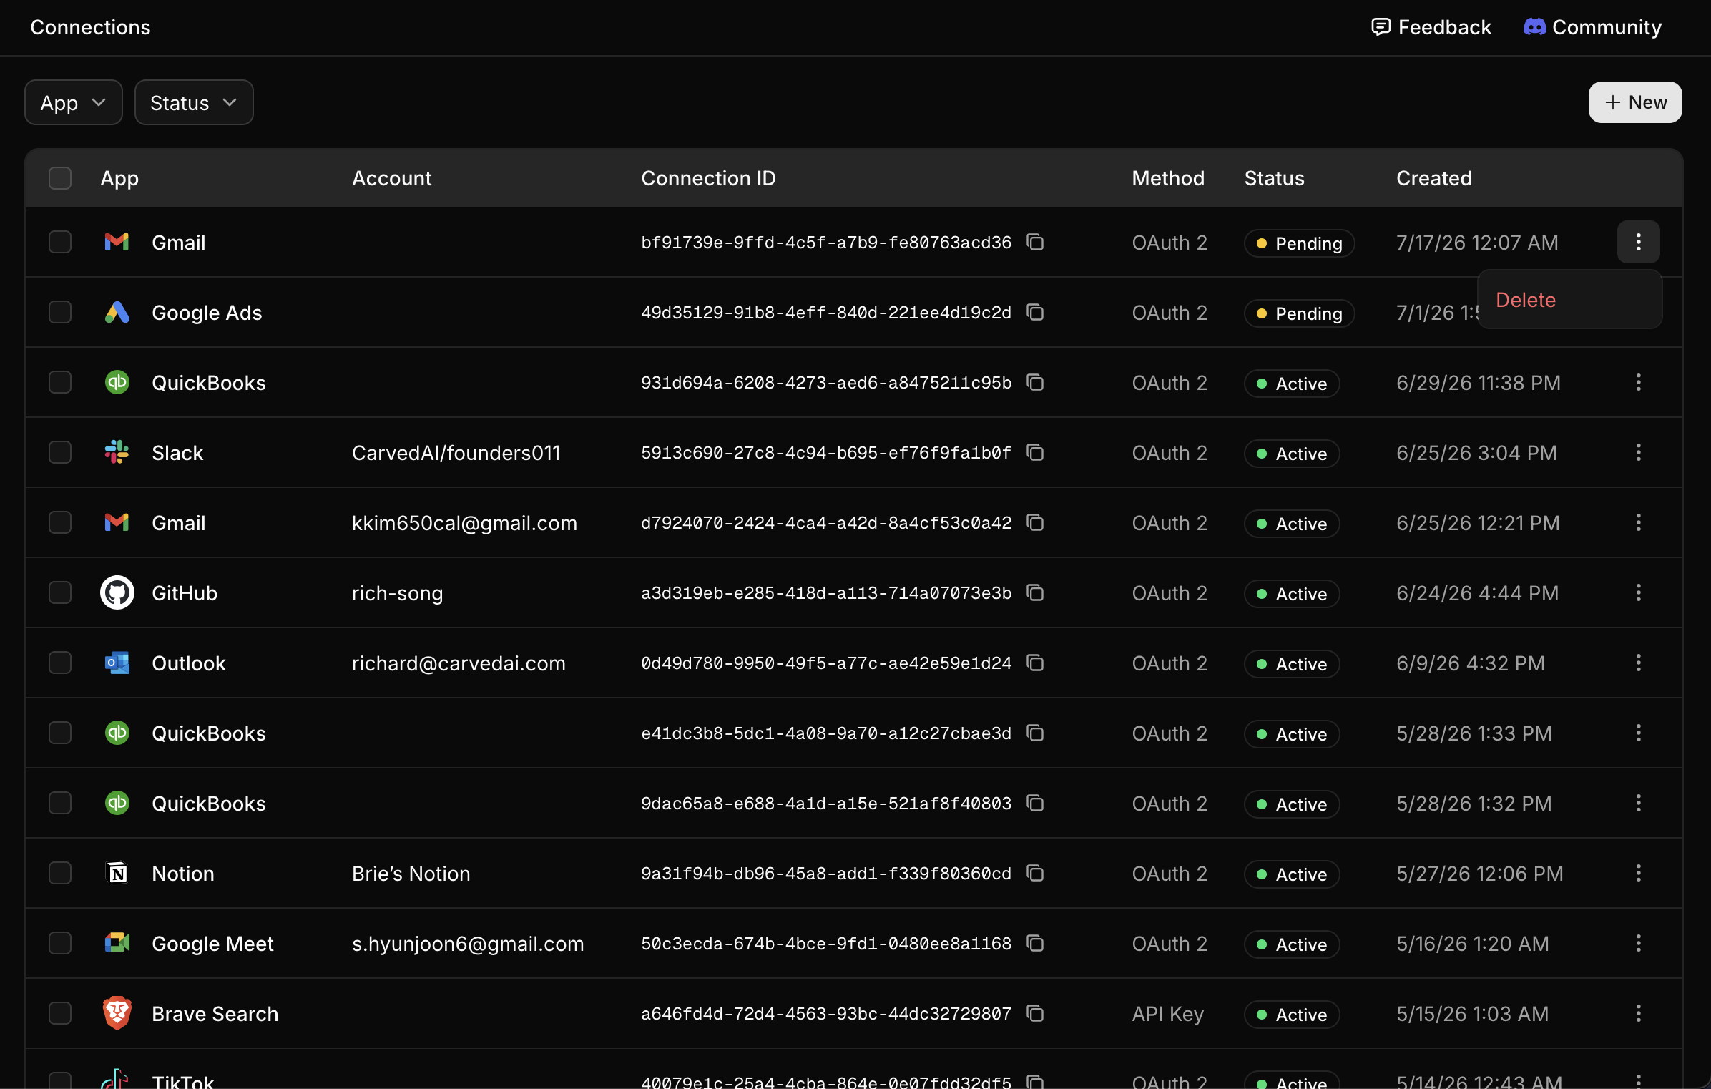Open the more options menu for Slack row
Screen dimensions: 1711x1089
(x=1638, y=453)
